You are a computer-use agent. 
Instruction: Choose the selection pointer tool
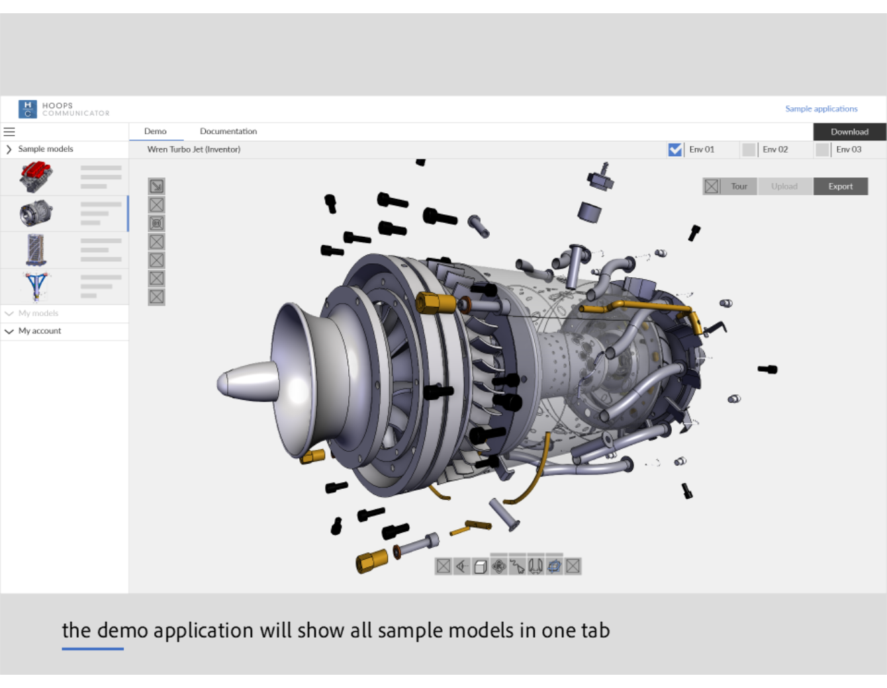[x=518, y=566]
